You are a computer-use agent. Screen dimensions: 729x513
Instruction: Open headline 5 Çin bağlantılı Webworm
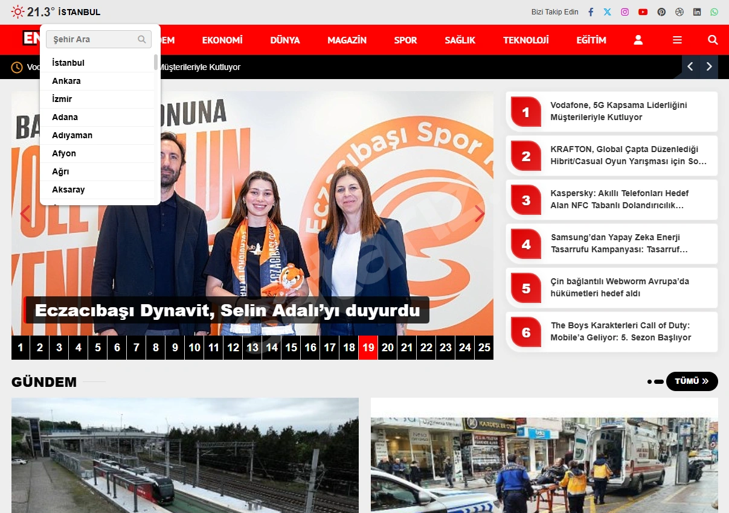(x=611, y=287)
